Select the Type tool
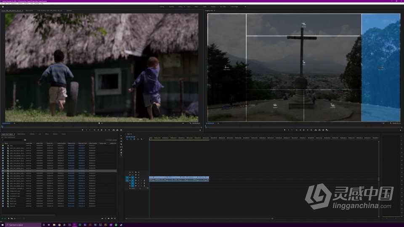 tap(121, 156)
